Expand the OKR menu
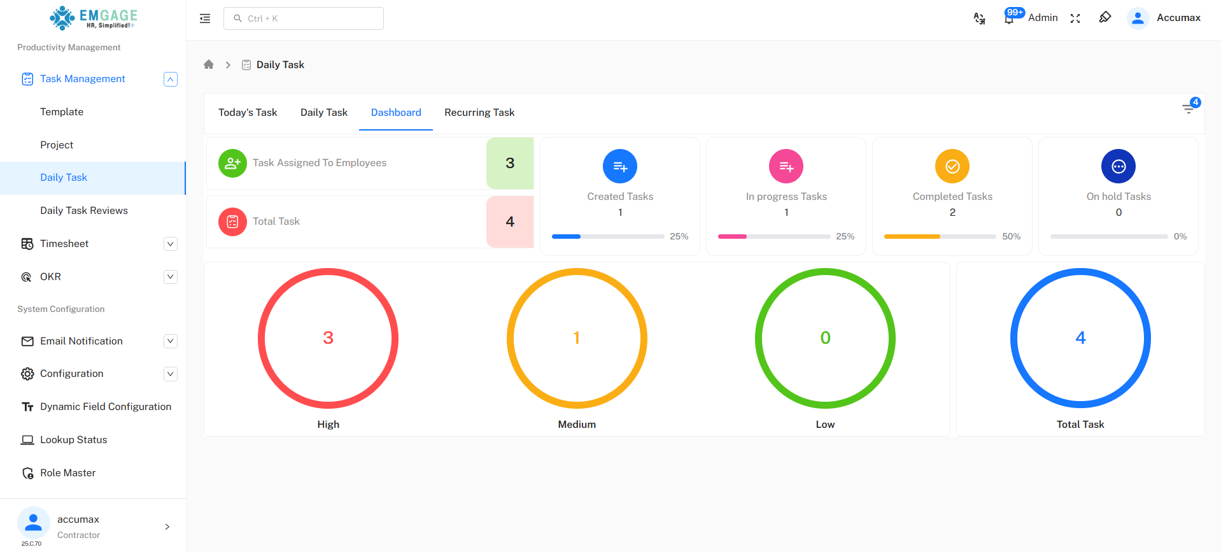 (x=170, y=277)
